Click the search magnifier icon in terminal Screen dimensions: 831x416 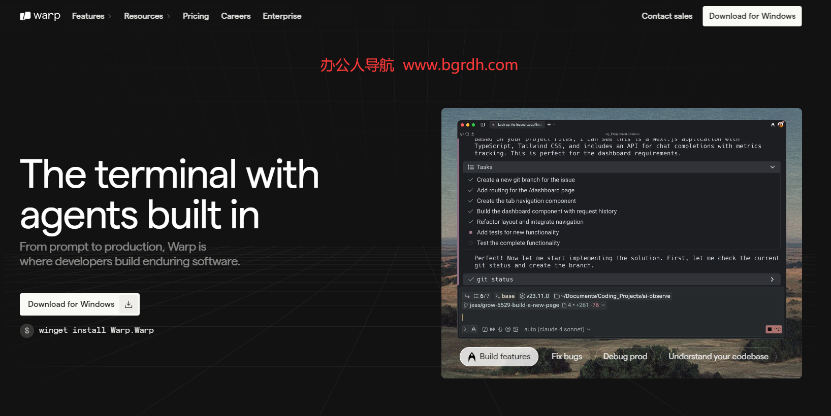[467, 134]
